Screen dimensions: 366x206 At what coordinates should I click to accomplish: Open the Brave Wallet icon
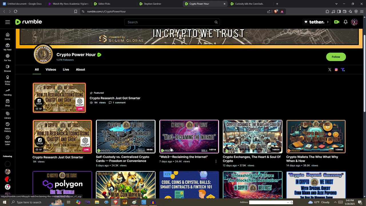tap(345, 11)
